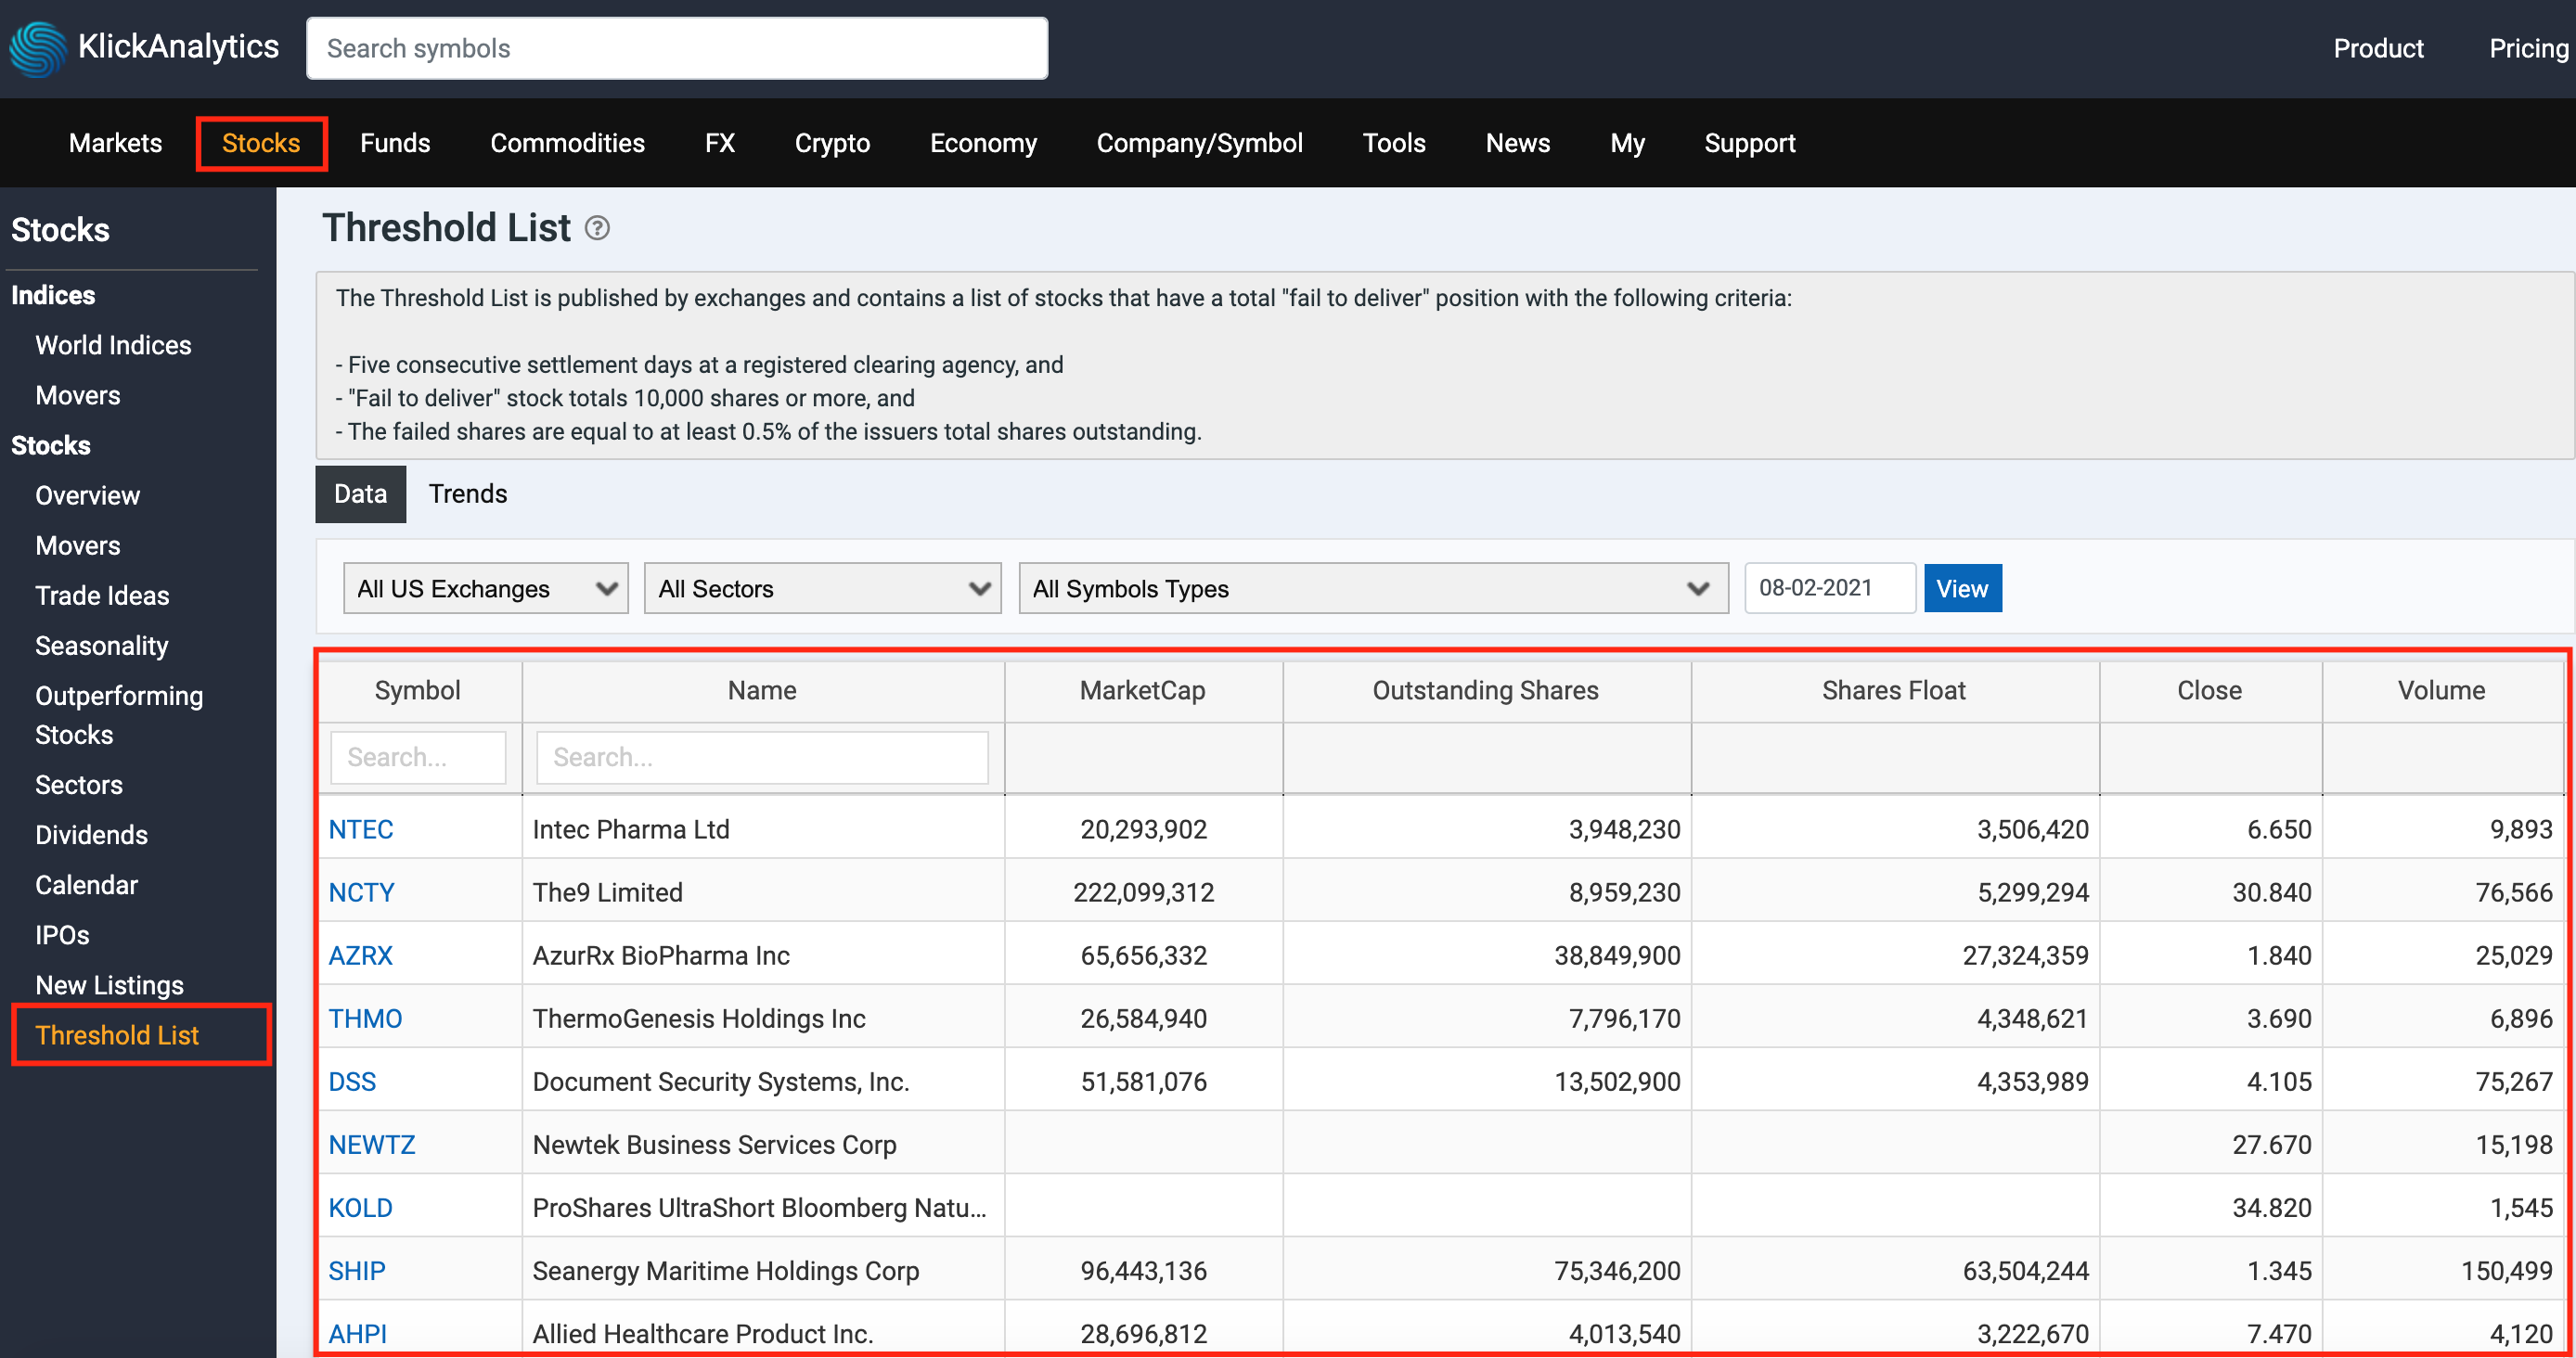Open the AHPI symbol link
2576x1358 pixels.
pyautogui.click(x=357, y=1333)
